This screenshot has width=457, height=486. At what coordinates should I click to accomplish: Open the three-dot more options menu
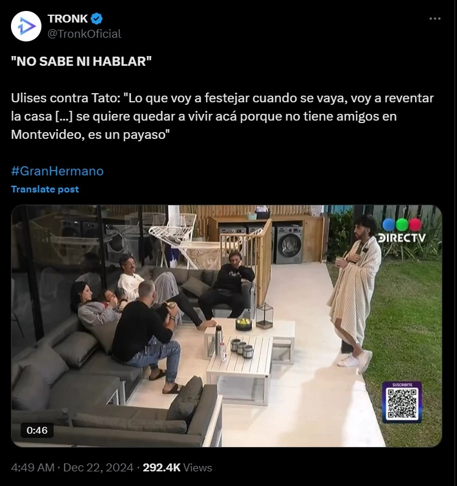[434, 19]
